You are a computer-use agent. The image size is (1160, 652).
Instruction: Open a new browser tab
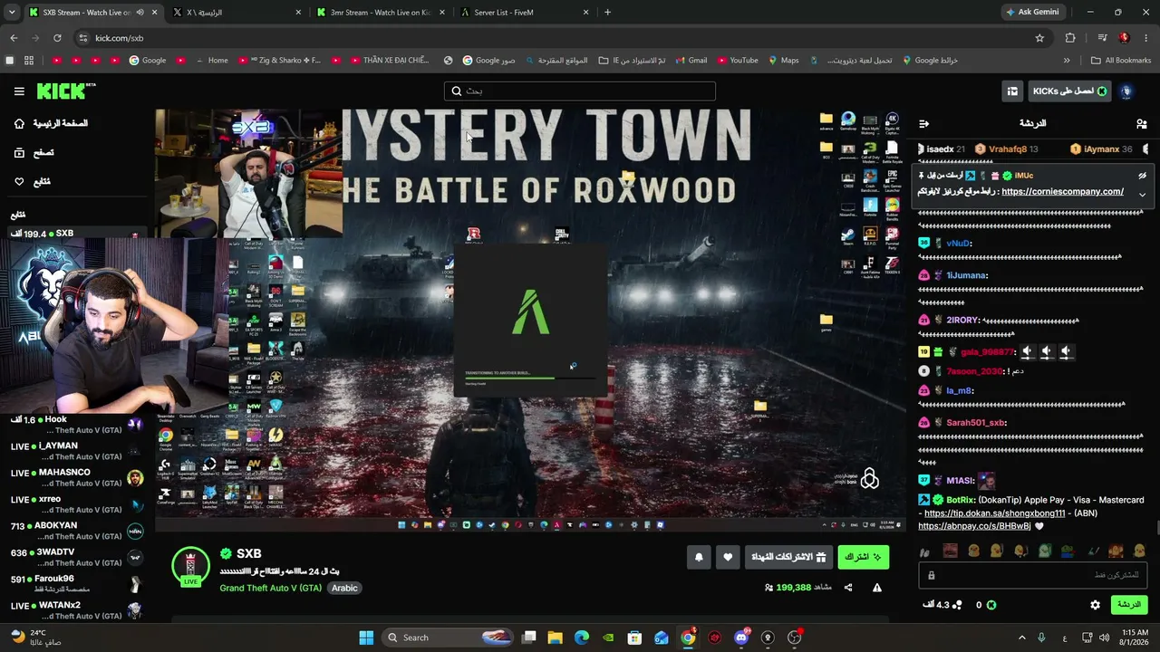point(607,13)
